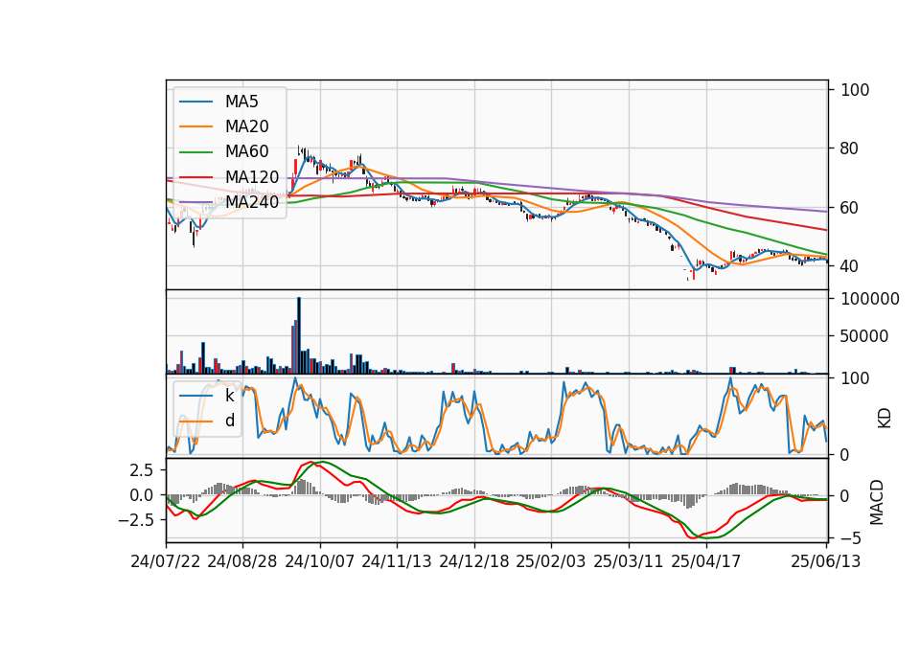Click the price axis value 40

tap(849, 266)
